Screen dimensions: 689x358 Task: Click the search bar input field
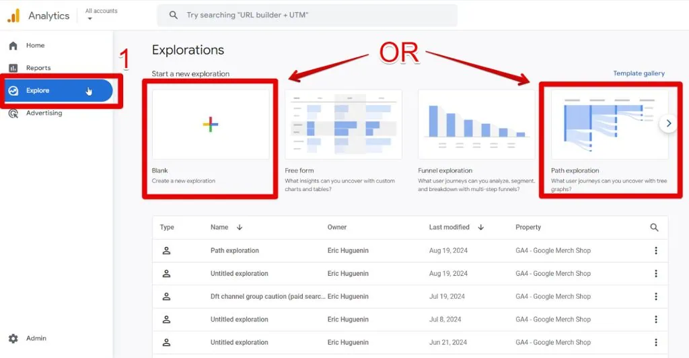(x=316, y=15)
